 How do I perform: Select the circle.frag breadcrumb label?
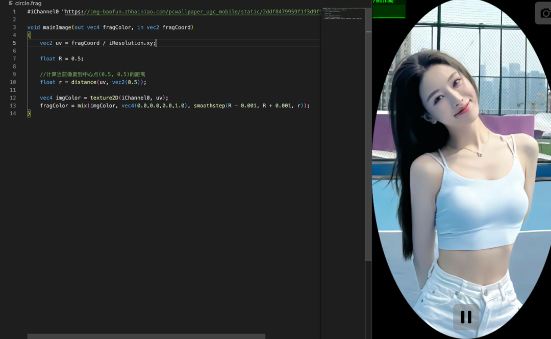(29, 4)
